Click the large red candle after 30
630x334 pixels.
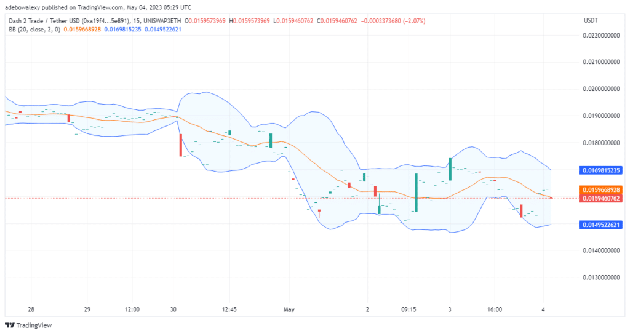181,145
